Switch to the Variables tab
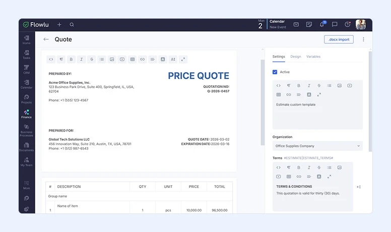Screen dimensions: 391x232 click(313, 57)
